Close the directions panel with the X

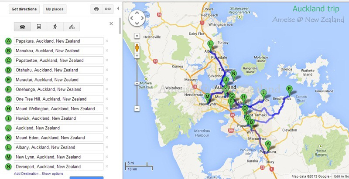point(111,24)
